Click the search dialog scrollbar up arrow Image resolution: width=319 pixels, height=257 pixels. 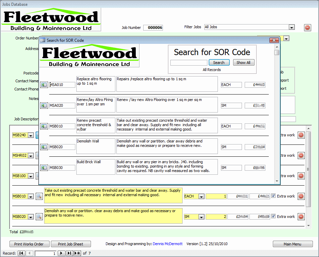(x=277, y=47)
